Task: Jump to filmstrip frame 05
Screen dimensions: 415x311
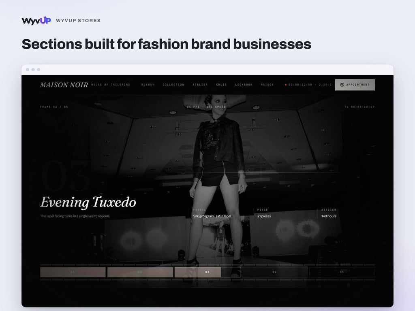Action: click(342, 272)
